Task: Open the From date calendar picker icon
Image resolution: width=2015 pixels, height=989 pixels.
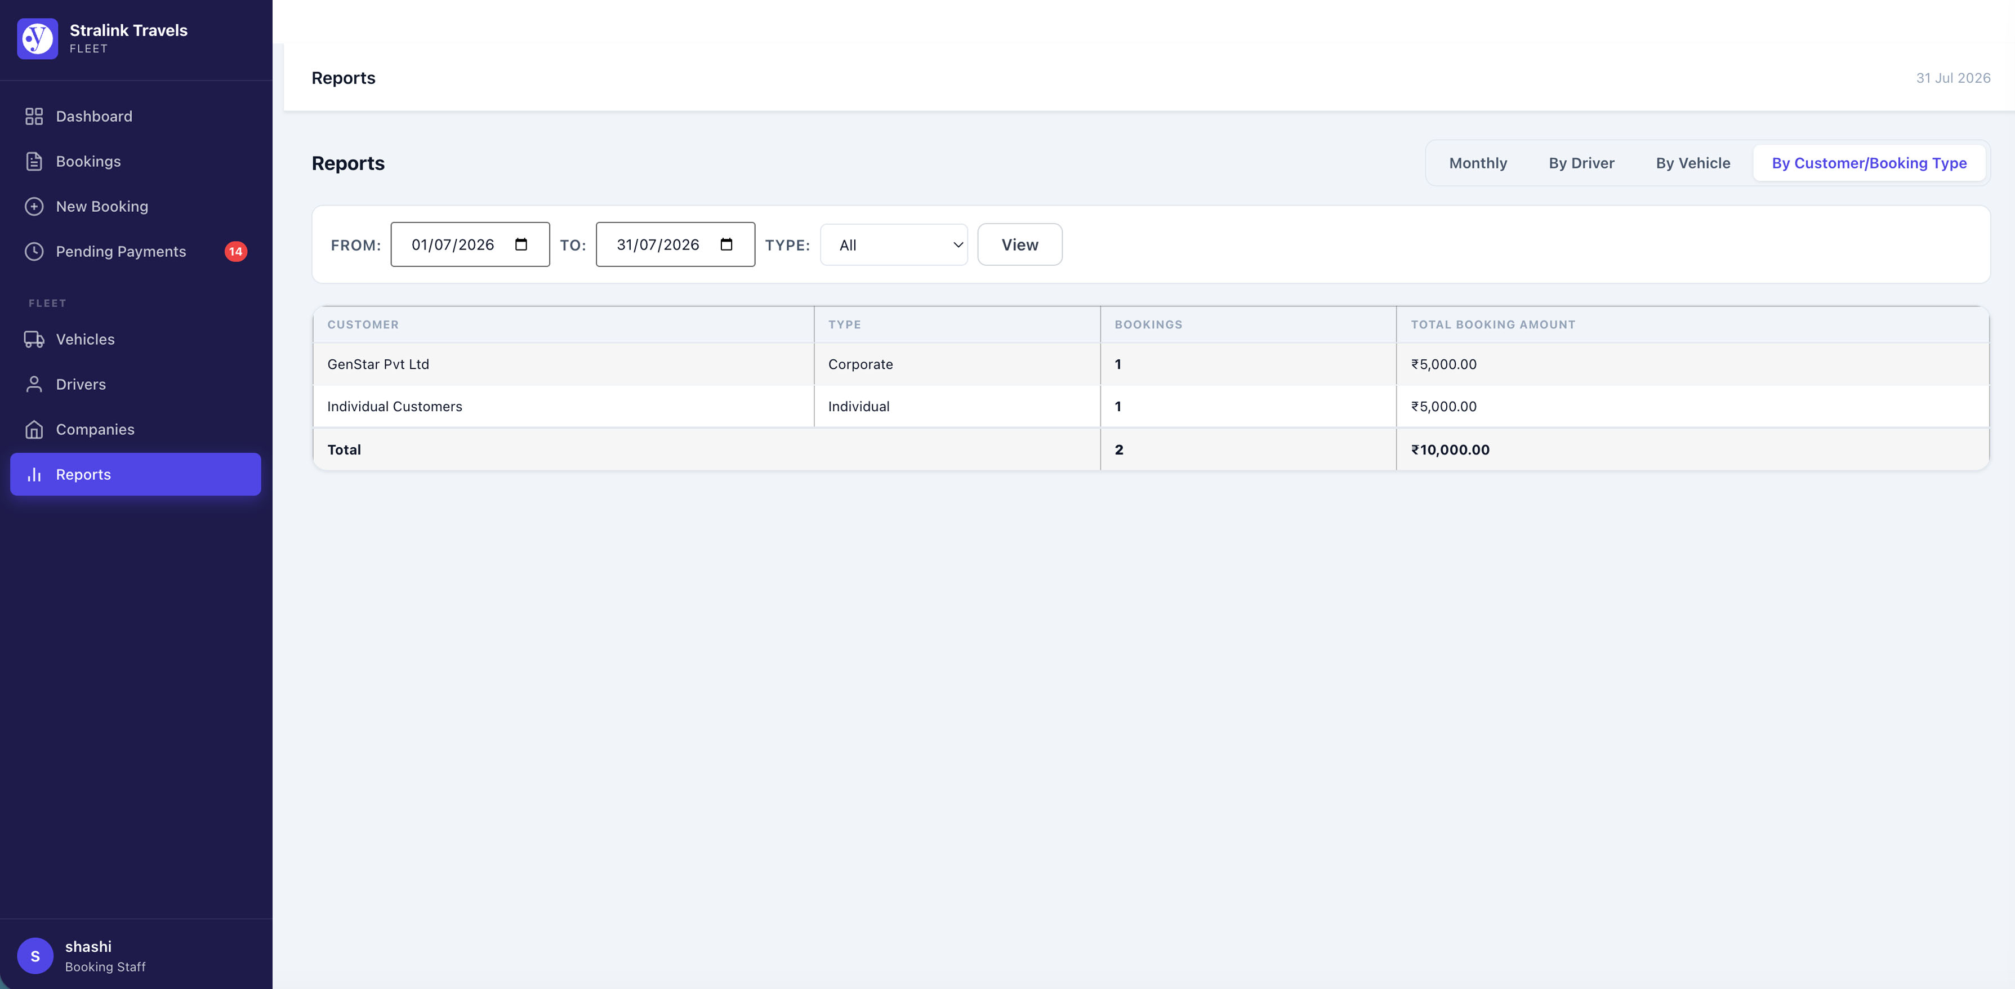Action: pyautogui.click(x=521, y=244)
